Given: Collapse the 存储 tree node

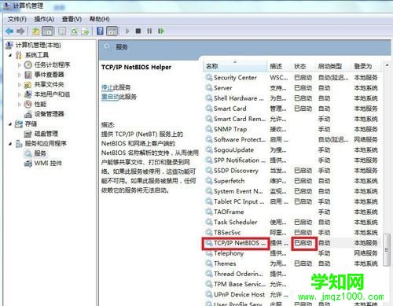Looking at the screenshot, I should [10, 124].
